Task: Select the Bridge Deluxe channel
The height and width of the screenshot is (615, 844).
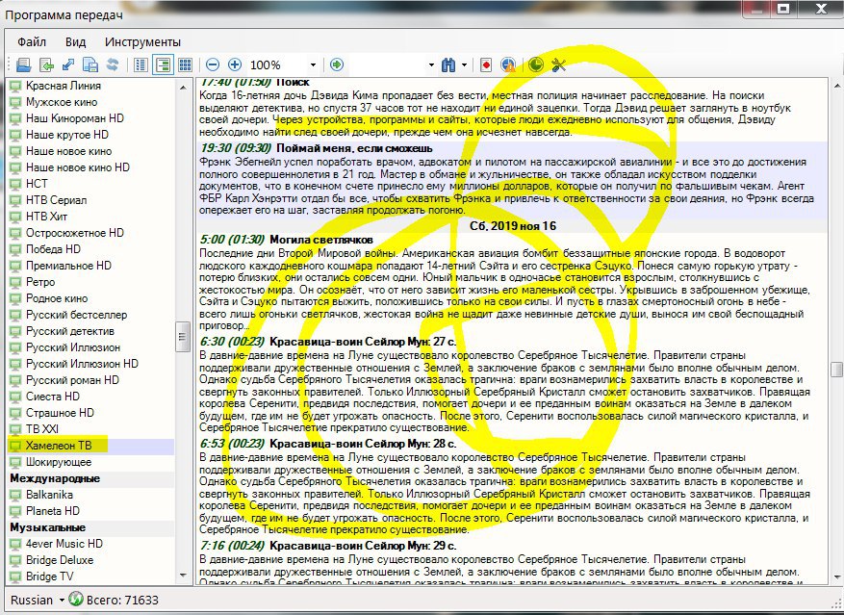Action: 60,560
